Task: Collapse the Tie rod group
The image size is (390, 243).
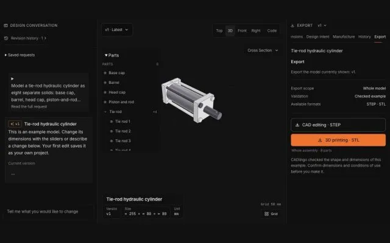Action: click(x=105, y=112)
